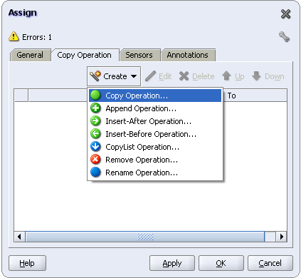Image resolution: width=301 pixels, height=278 pixels.
Task: Click the Cancel button
Action: [x=270, y=263]
